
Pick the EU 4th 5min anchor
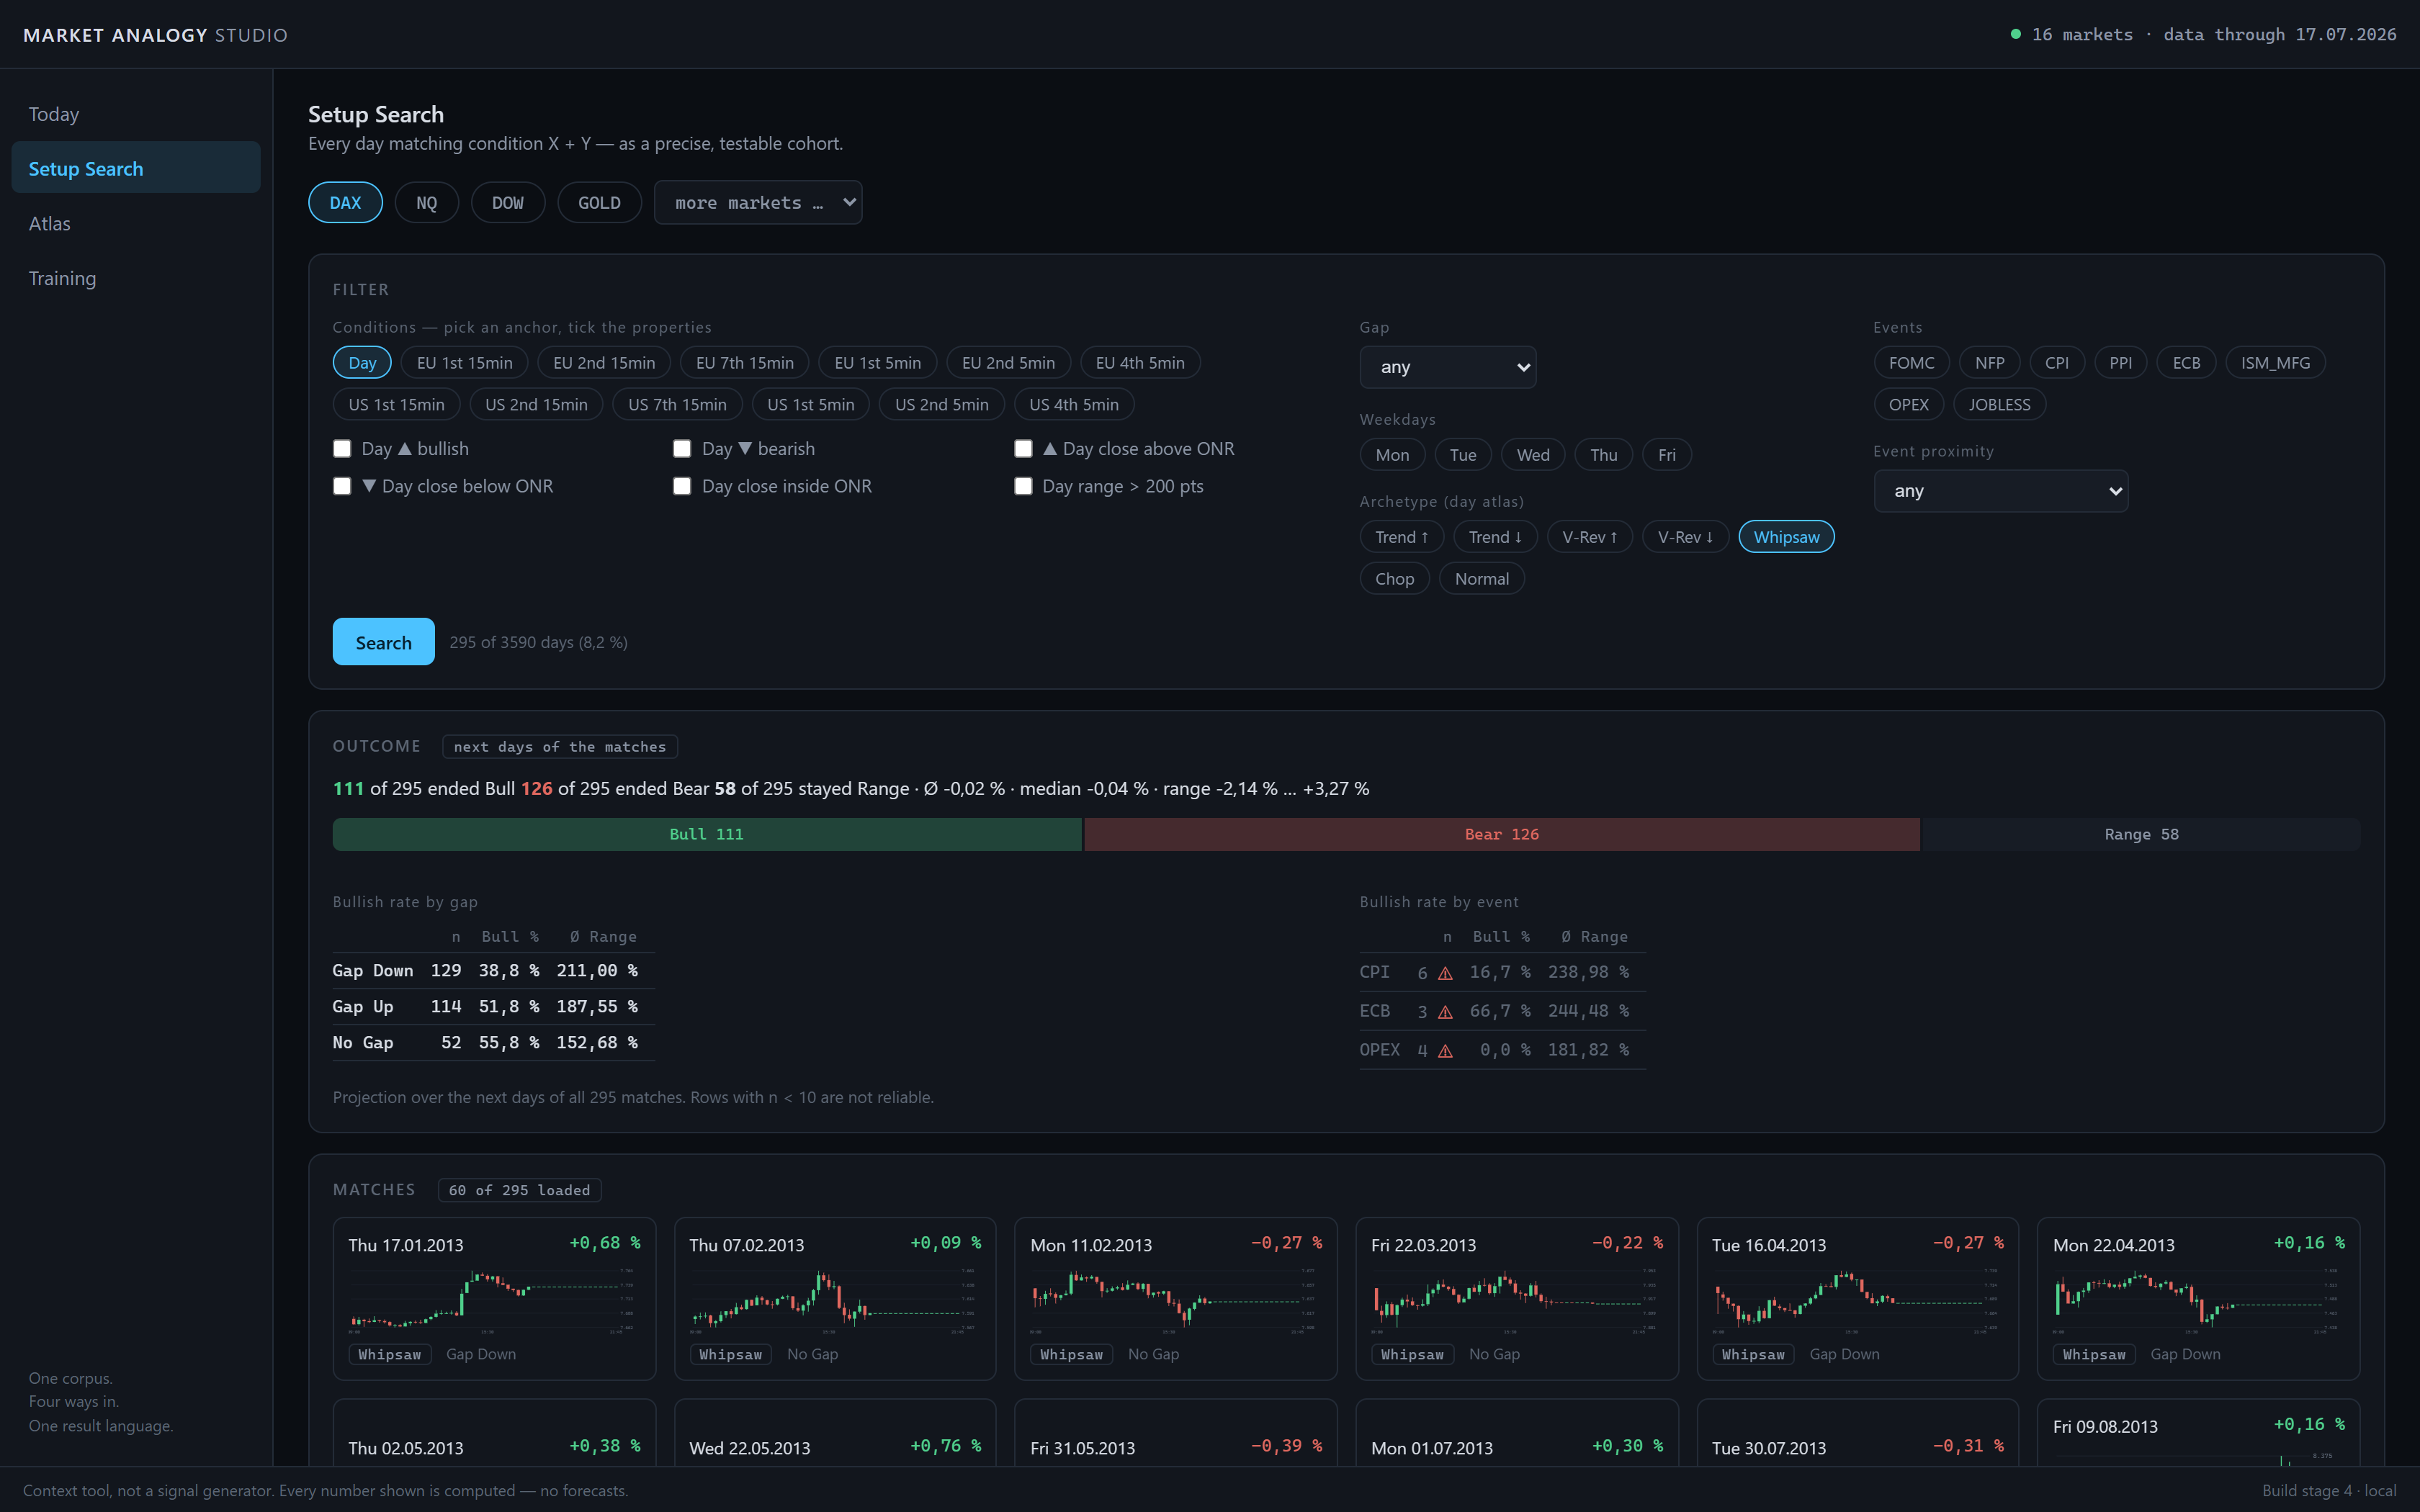pyautogui.click(x=1140, y=363)
